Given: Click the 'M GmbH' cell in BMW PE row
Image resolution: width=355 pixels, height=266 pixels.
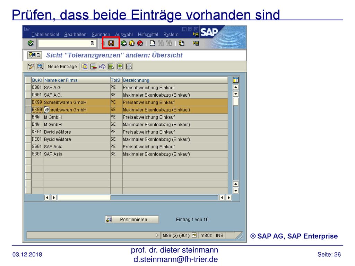Looking at the screenshot, I should pyautogui.click(x=77, y=117).
